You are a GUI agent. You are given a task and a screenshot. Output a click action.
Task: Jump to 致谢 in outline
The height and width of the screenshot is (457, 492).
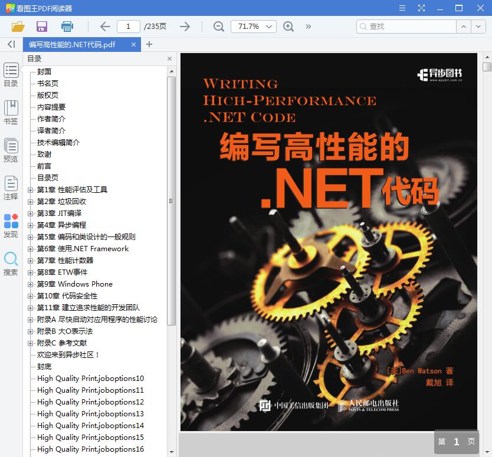click(44, 154)
